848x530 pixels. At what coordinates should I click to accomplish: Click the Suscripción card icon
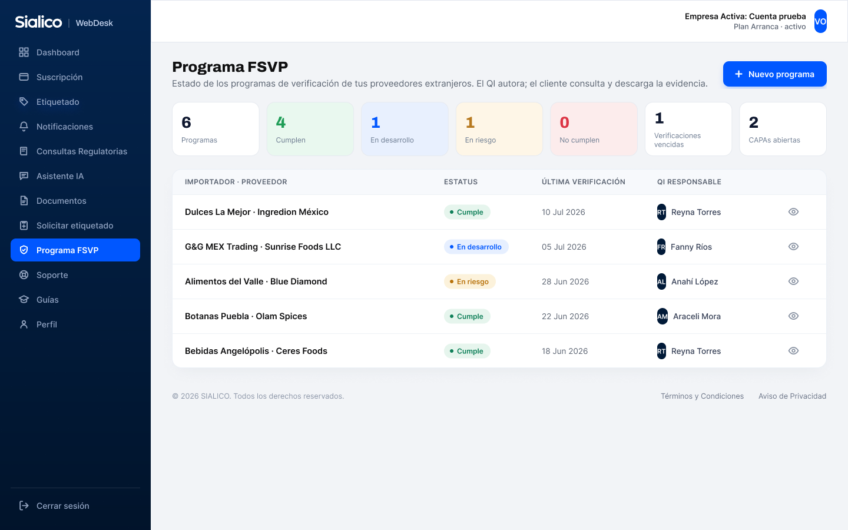tap(24, 77)
